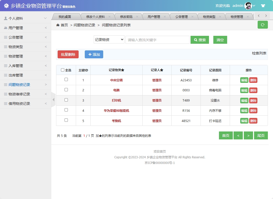Open the 记录物资 search field dropdown
This screenshot has width=273, height=199.
click(x=109, y=40)
